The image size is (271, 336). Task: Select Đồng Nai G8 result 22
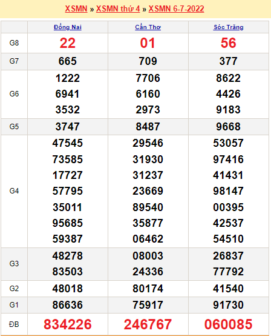(68, 43)
